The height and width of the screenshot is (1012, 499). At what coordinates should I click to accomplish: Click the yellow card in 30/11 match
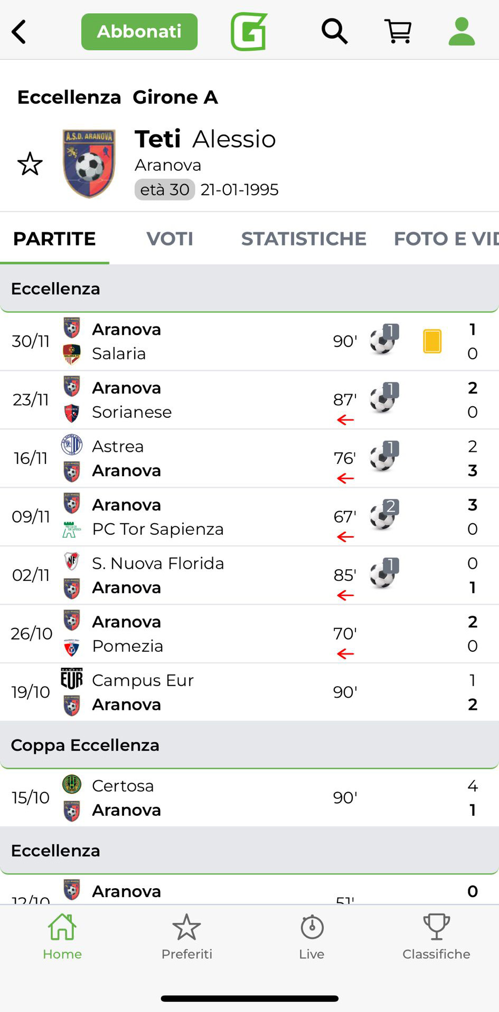point(432,341)
